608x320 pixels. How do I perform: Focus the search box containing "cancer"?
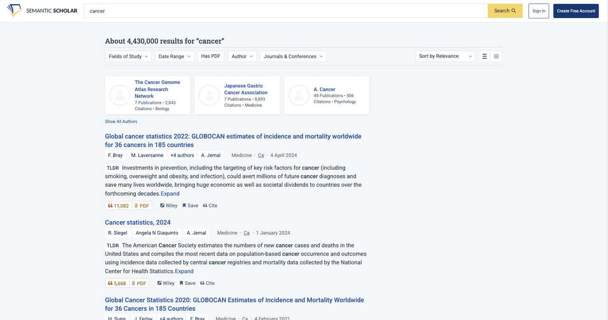pos(285,11)
